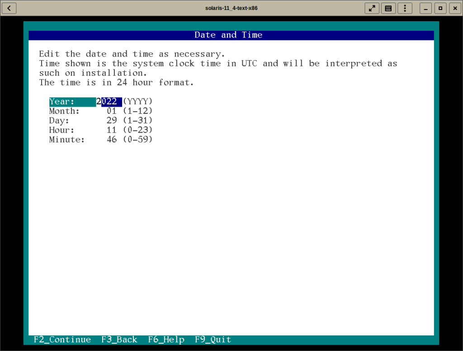This screenshot has width=463, height=351.
Task: Close the solaris-11_4-text-x86 window
Action: tap(455, 8)
